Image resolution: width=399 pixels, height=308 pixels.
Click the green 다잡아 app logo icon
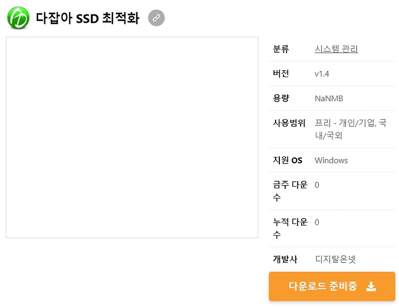(x=18, y=18)
